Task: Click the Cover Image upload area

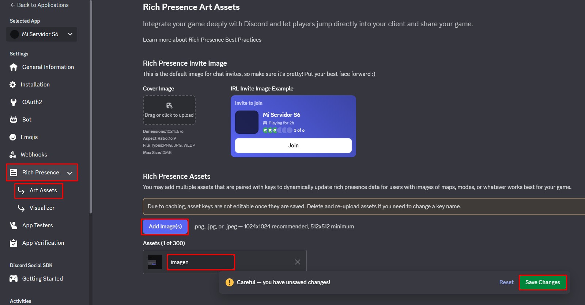Action: pyautogui.click(x=169, y=110)
